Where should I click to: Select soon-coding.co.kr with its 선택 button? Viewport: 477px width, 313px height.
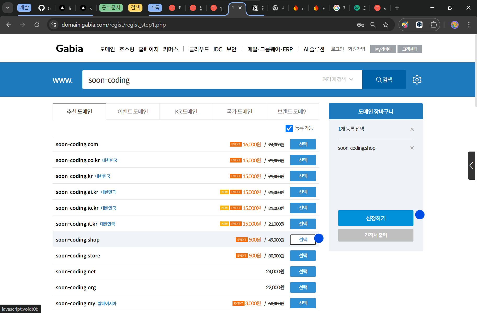click(x=303, y=160)
